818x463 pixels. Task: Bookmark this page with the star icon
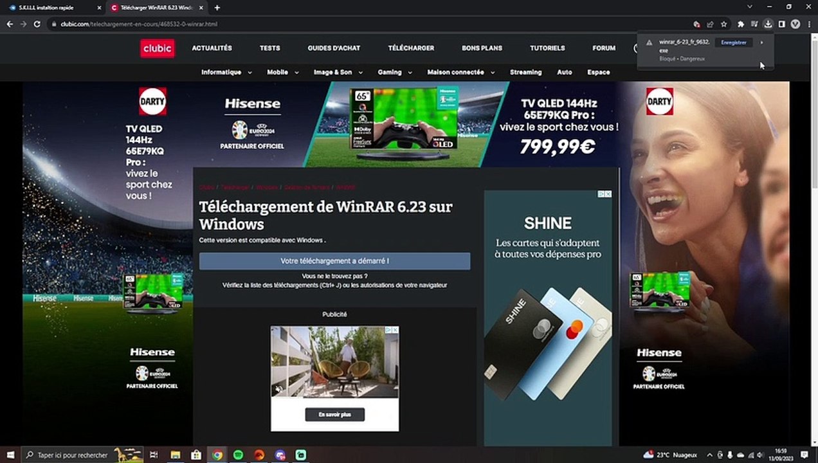point(724,24)
